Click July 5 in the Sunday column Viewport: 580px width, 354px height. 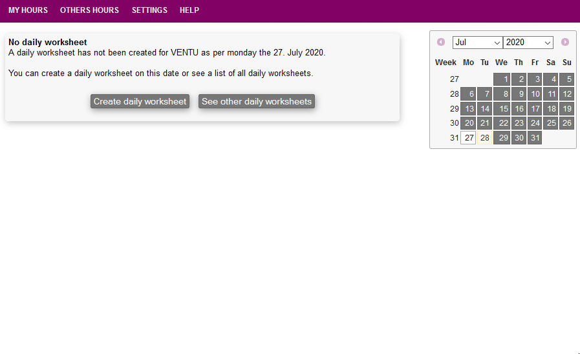tap(567, 79)
